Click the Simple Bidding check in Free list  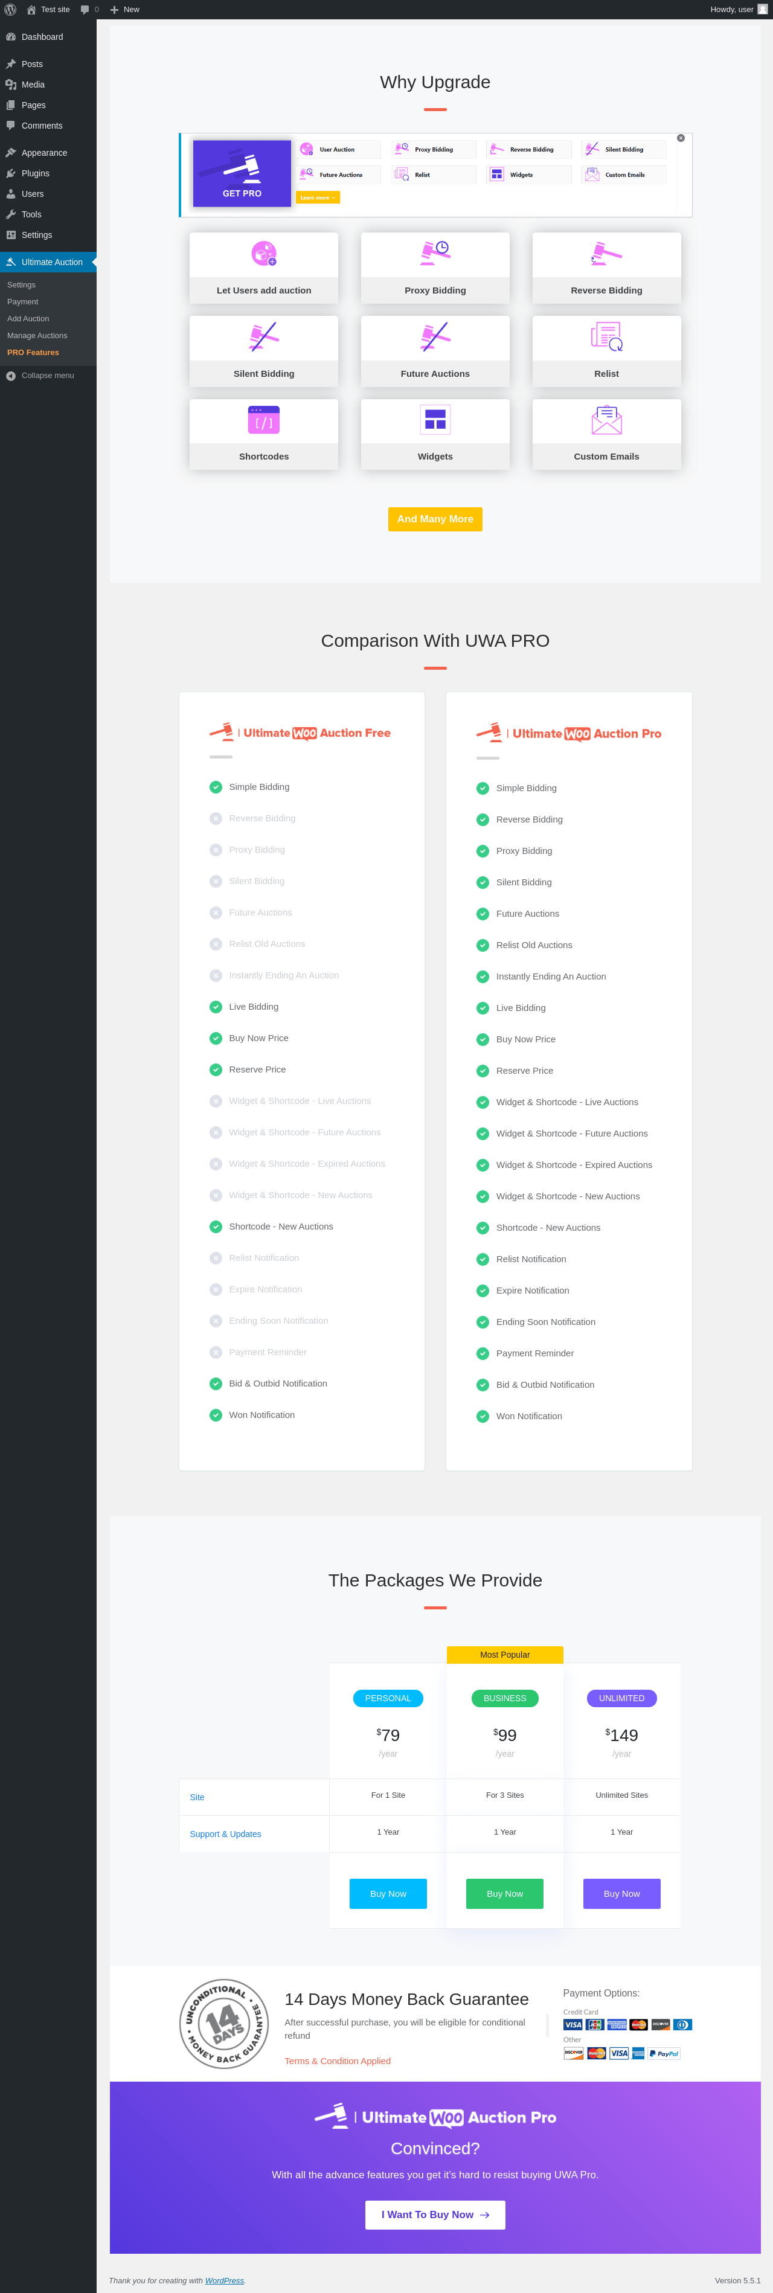(x=216, y=787)
